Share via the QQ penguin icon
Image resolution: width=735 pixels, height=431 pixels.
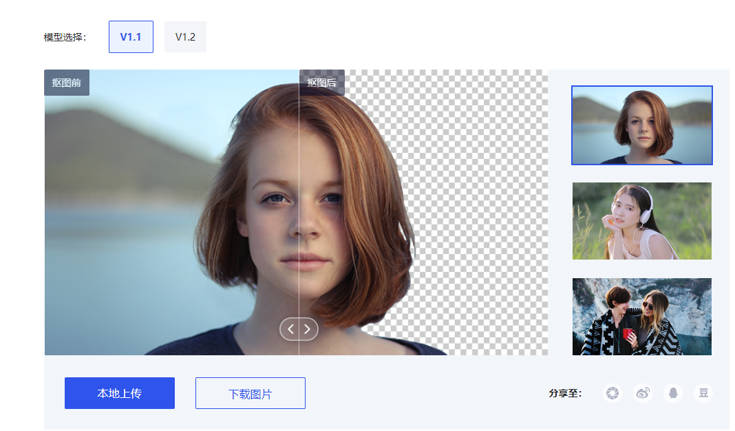pos(673,393)
